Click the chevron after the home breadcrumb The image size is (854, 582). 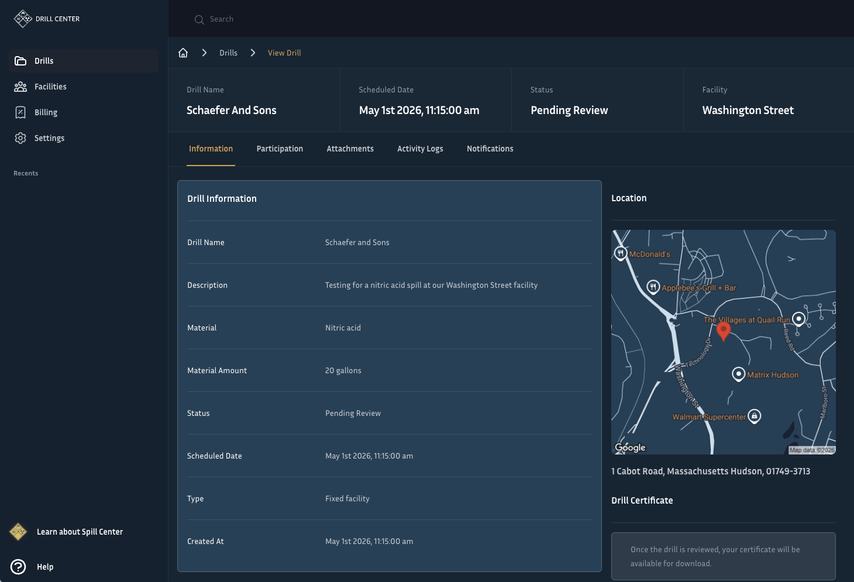204,53
